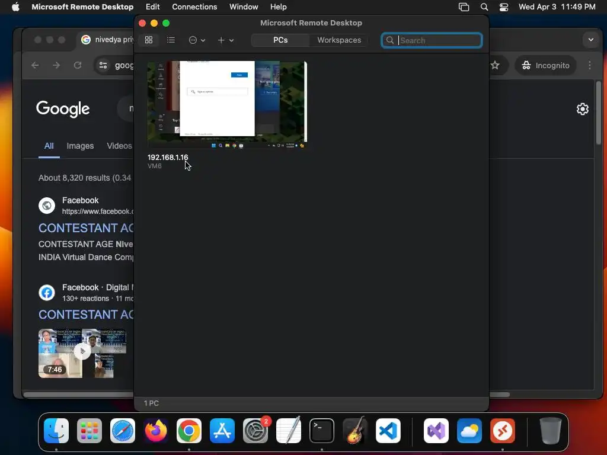Select the nivedya Chrome tab

(x=107, y=40)
